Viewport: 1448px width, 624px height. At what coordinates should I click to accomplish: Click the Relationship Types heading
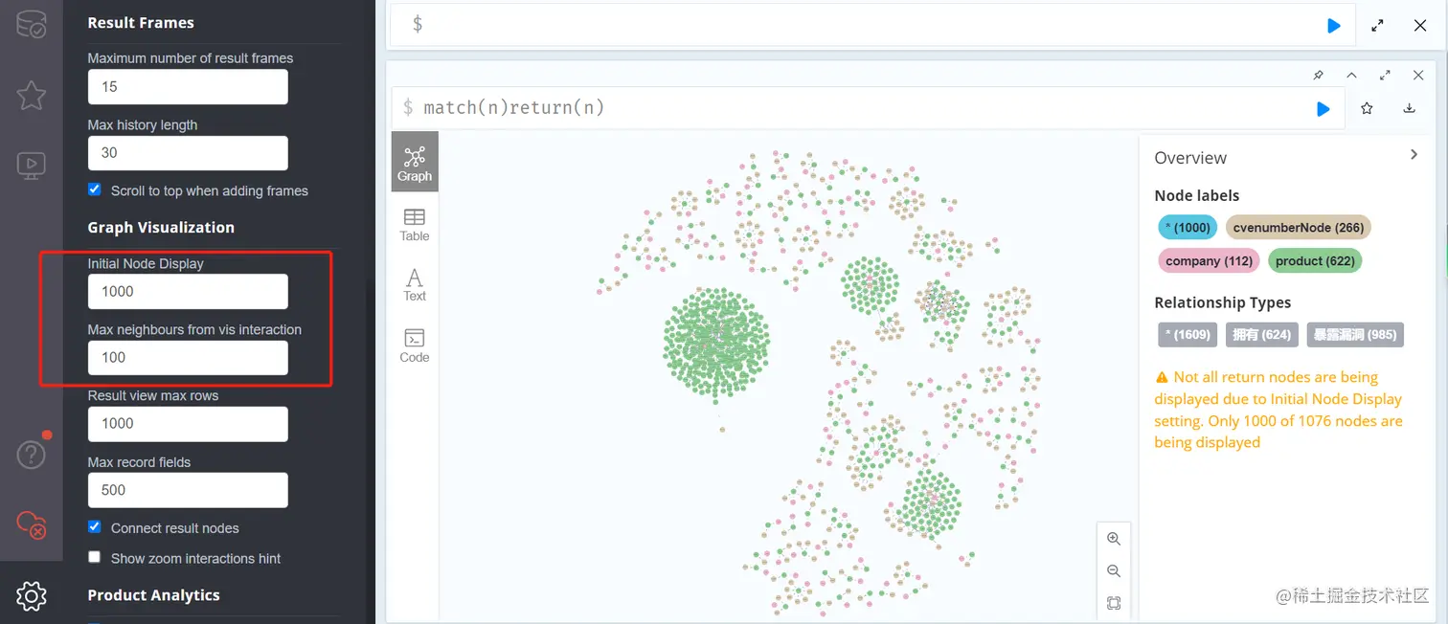click(1223, 302)
